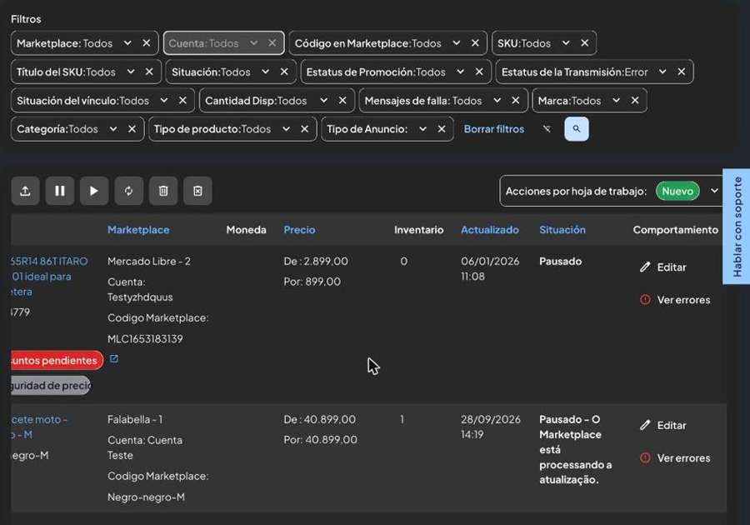Click the Borrar filtros link
This screenshot has width=750, height=525.
pyautogui.click(x=494, y=129)
